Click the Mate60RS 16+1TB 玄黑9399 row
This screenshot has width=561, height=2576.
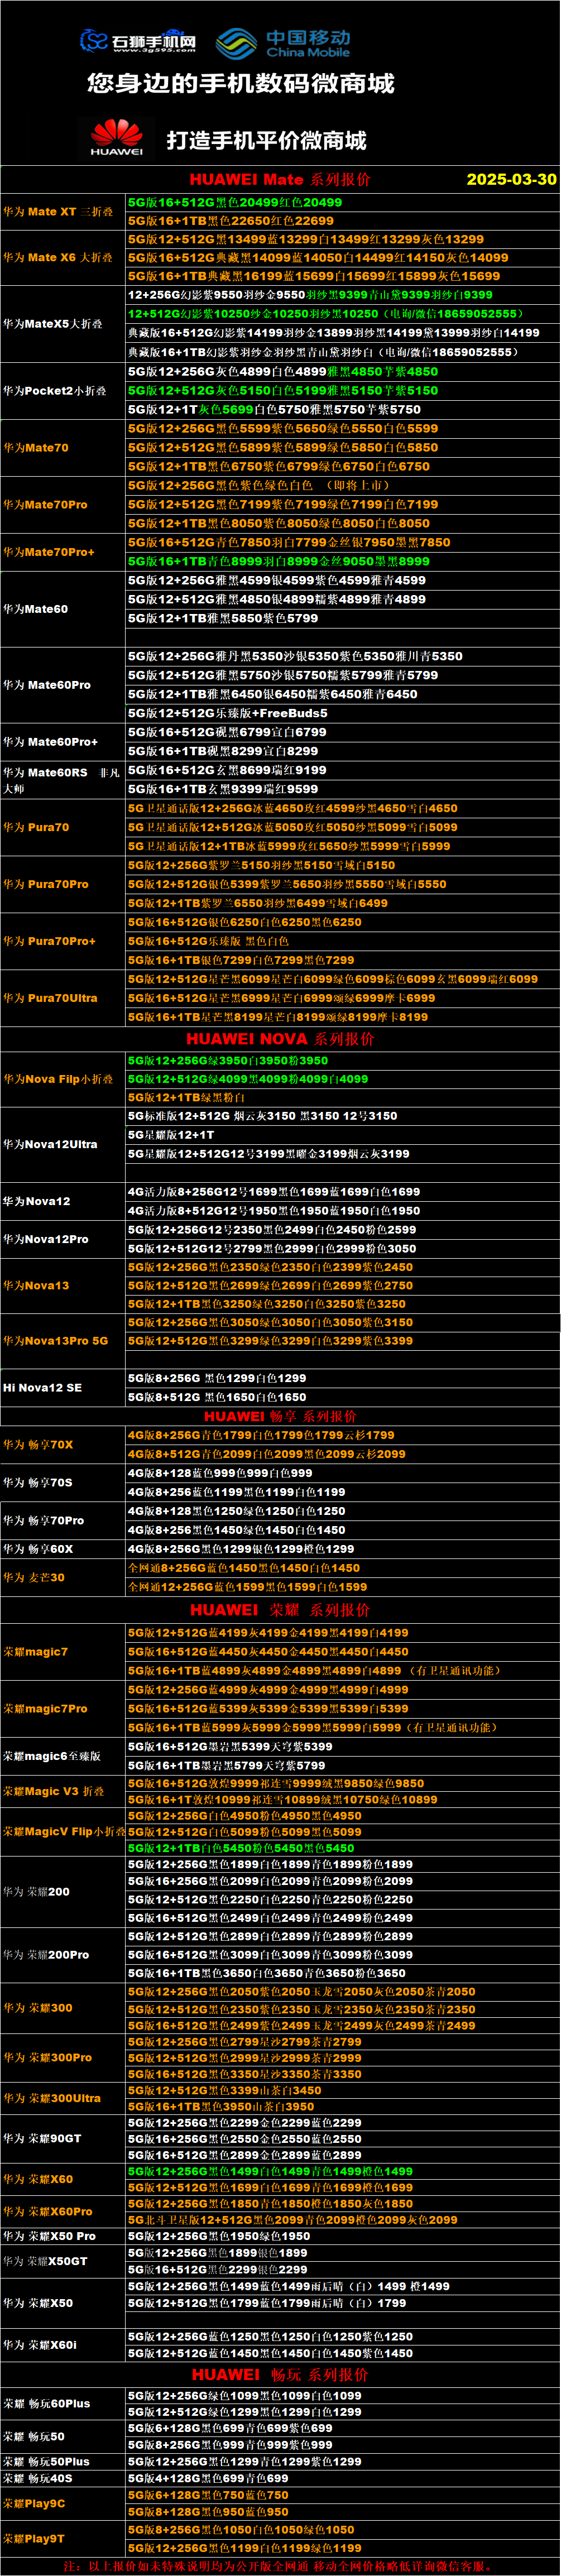coord(342,790)
